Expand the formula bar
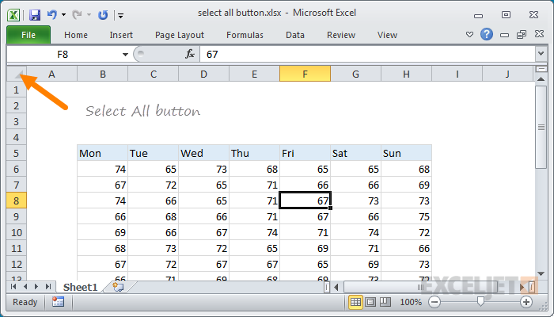 click(x=541, y=54)
